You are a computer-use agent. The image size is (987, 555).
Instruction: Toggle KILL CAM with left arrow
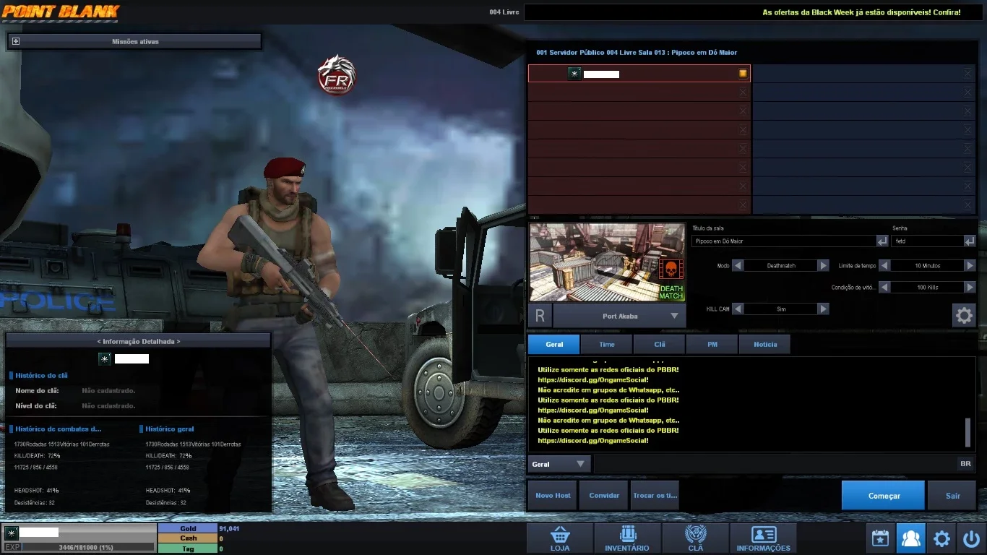[738, 309]
